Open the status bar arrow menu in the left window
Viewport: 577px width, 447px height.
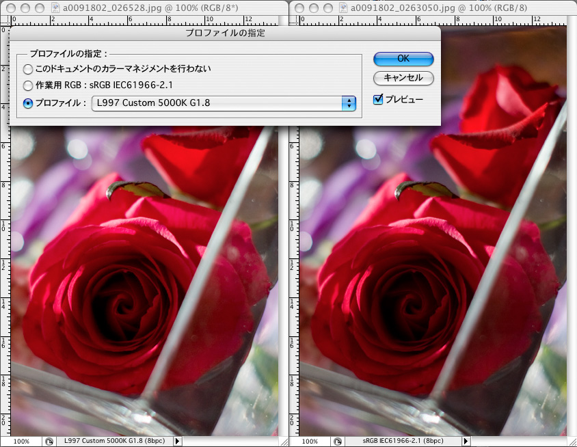pyautogui.click(x=177, y=441)
